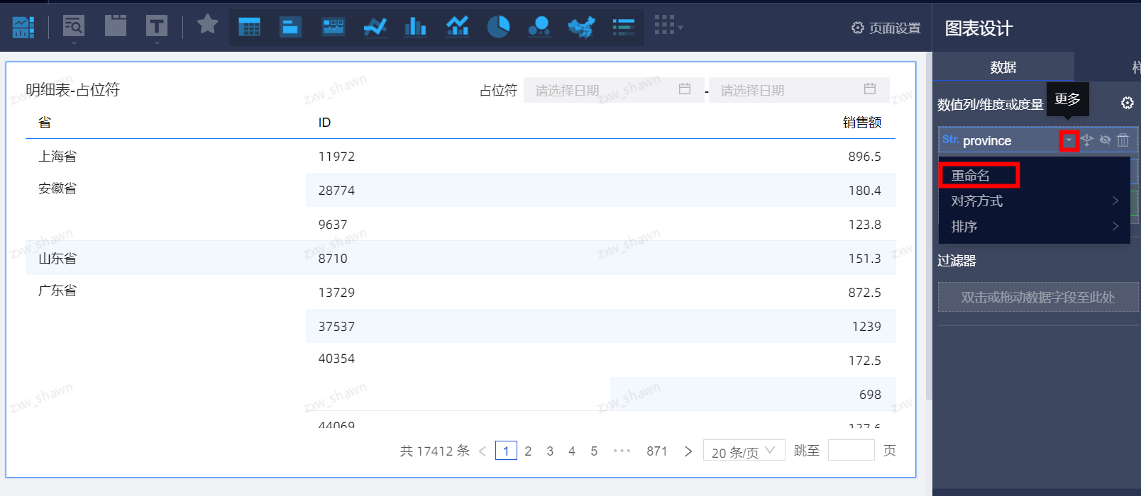Add a line chart from toolbar
The image size is (1141, 496).
coord(375,27)
